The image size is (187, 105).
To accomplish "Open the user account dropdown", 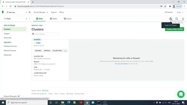I will click(180, 12).
